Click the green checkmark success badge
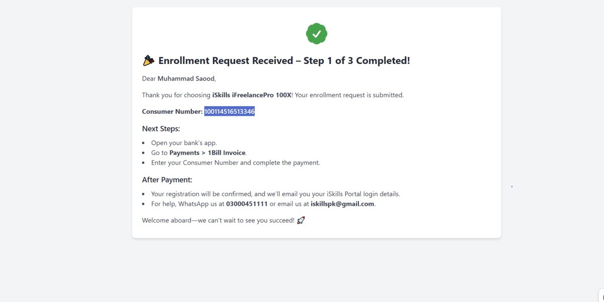 [x=317, y=34]
